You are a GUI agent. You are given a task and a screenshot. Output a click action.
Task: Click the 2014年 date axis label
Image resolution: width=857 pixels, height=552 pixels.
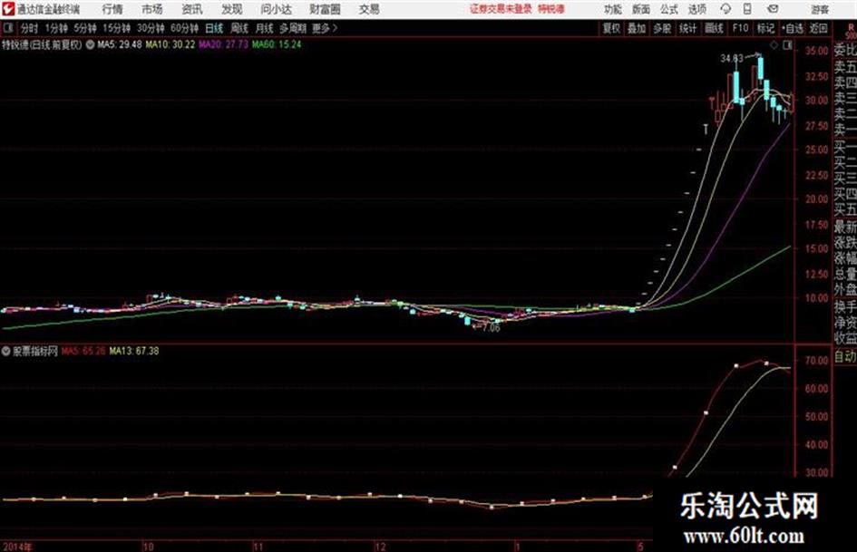click(x=16, y=546)
